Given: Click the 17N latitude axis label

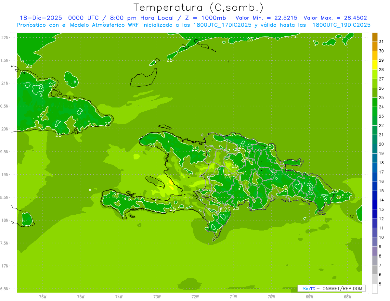Looking at the screenshot, I should tap(5, 266).
